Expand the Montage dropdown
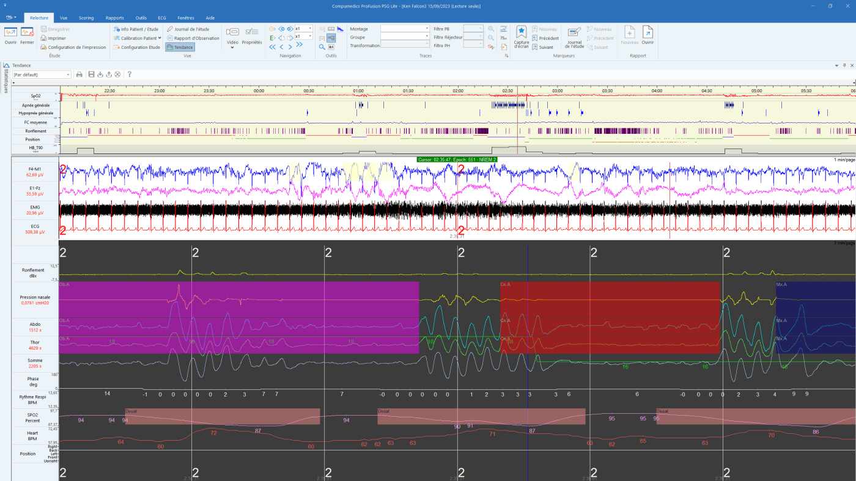856x481 pixels. pos(427,29)
